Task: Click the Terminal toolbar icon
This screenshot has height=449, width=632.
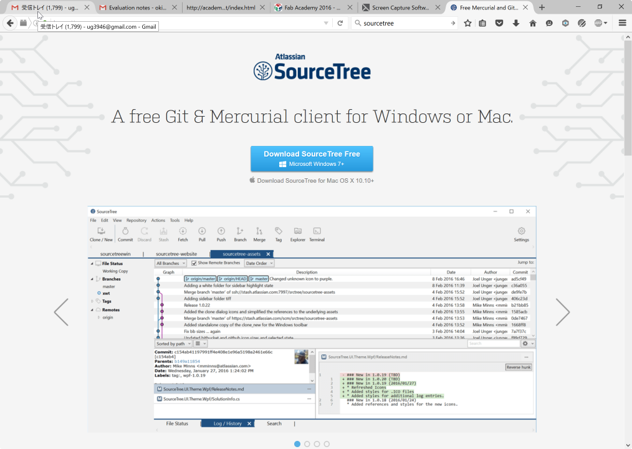Action: pyautogui.click(x=317, y=234)
